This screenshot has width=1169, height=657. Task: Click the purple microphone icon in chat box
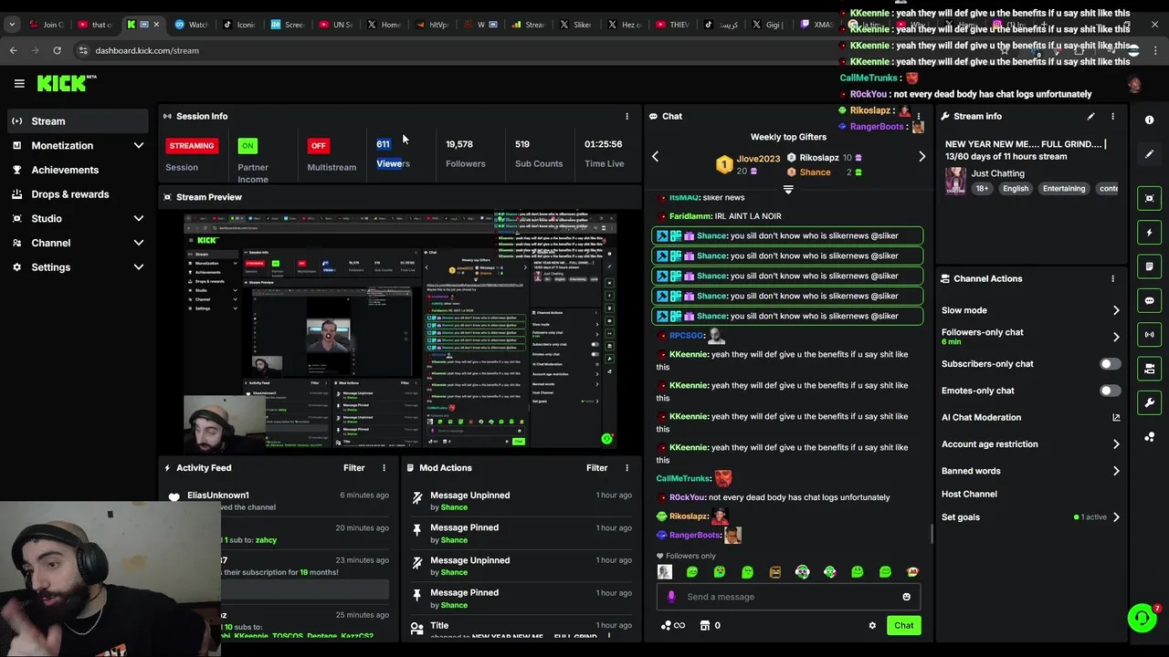tap(671, 597)
